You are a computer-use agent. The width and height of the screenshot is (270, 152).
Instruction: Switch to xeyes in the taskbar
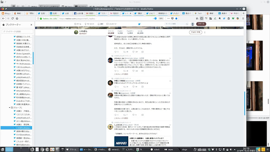(169, 149)
